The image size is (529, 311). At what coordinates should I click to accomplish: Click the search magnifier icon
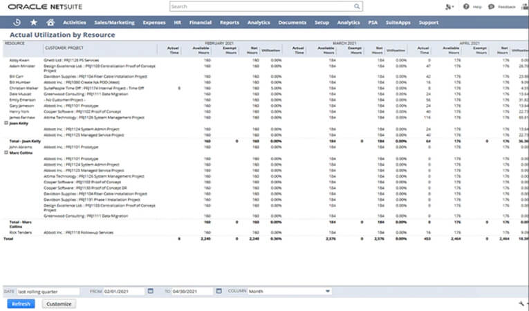[x=357, y=6]
